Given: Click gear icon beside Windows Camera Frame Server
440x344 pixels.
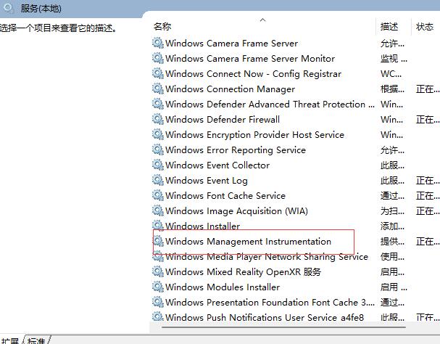Looking at the screenshot, I should click(x=158, y=44).
